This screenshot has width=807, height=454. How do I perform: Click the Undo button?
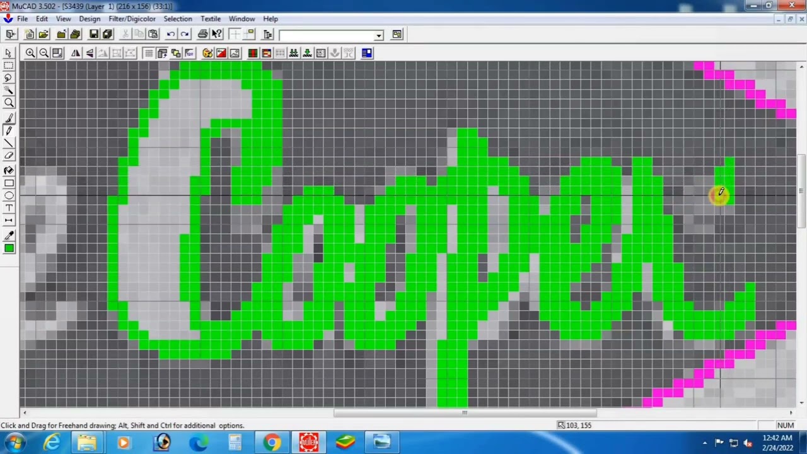coord(171,34)
